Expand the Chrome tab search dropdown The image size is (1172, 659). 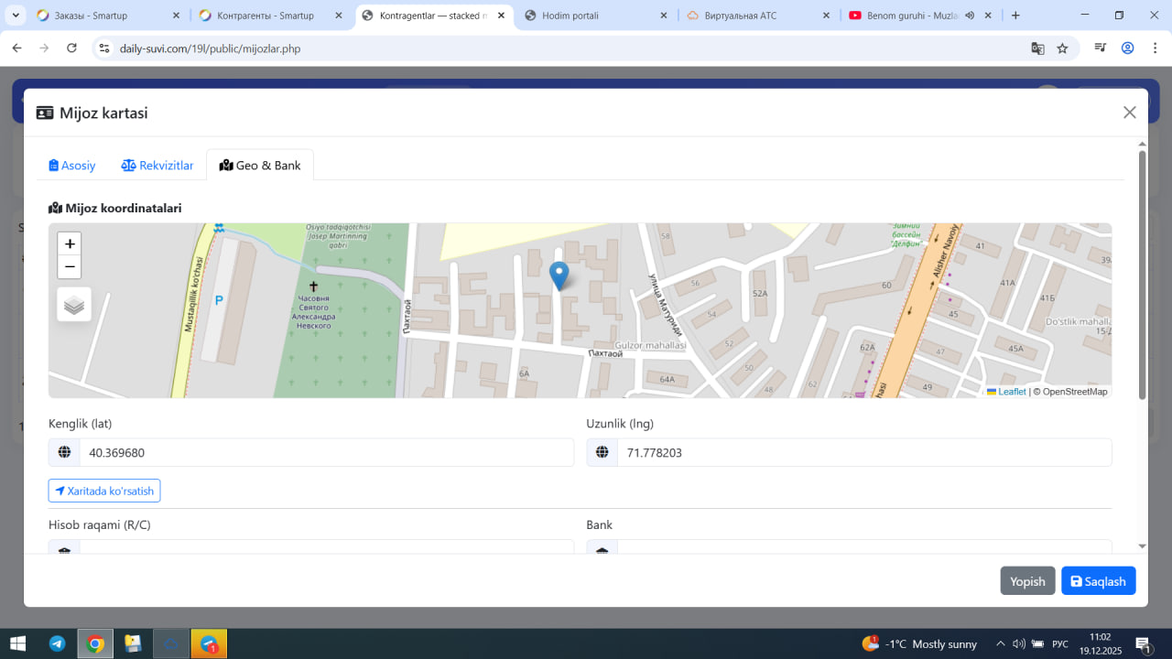[16, 16]
